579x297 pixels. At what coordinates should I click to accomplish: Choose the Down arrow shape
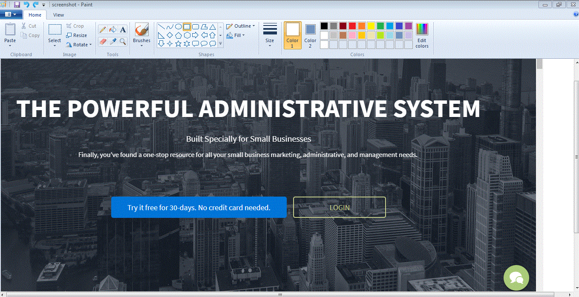pyautogui.click(x=161, y=43)
